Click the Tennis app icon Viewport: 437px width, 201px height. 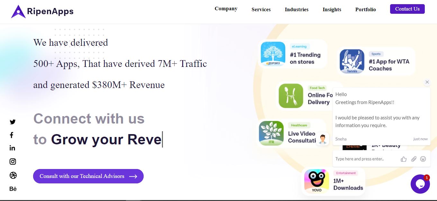pos(352,61)
